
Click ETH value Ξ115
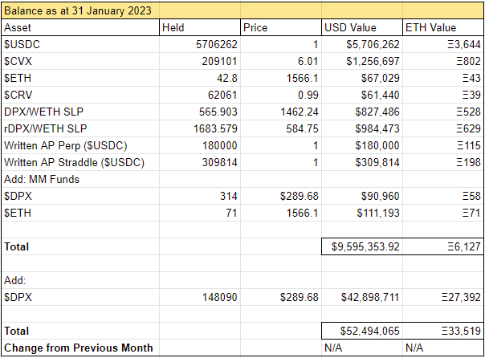(x=469, y=145)
